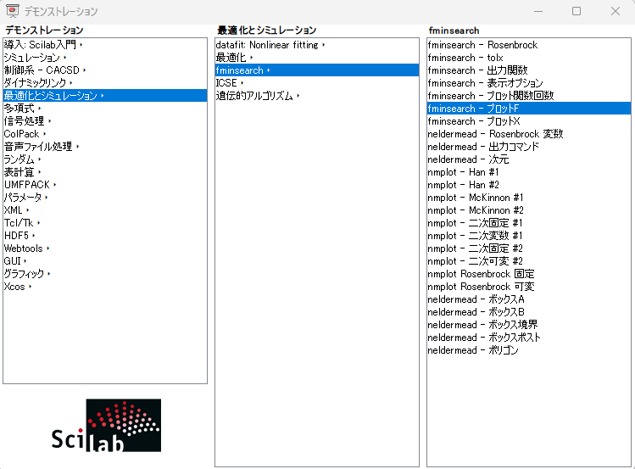The height and width of the screenshot is (469, 635).
Task: Click the Scilab window title icon
Action: (x=13, y=12)
